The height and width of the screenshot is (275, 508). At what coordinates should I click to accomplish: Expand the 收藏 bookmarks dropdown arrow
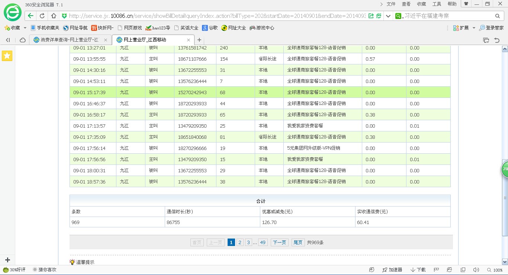click(x=25, y=28)
